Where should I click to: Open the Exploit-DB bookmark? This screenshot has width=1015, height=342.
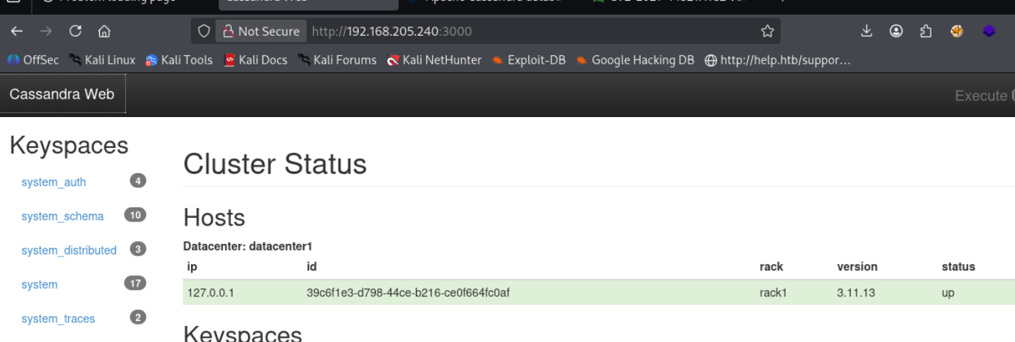(x=529, y=60)
